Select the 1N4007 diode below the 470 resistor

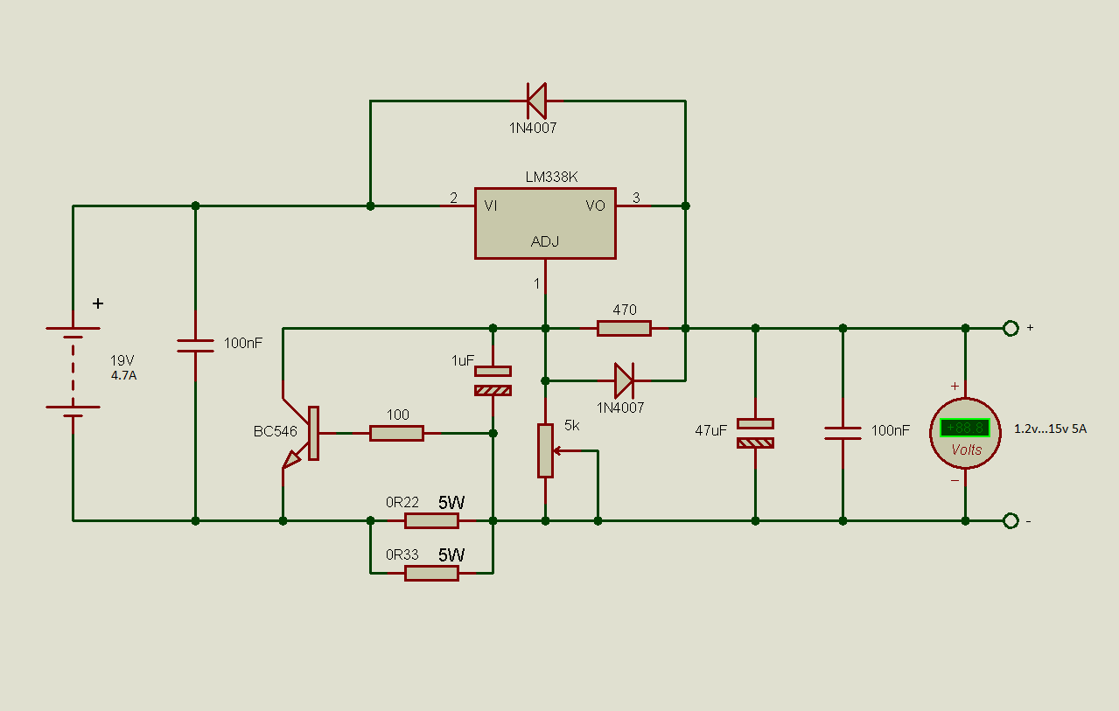(x=623, y=380)
